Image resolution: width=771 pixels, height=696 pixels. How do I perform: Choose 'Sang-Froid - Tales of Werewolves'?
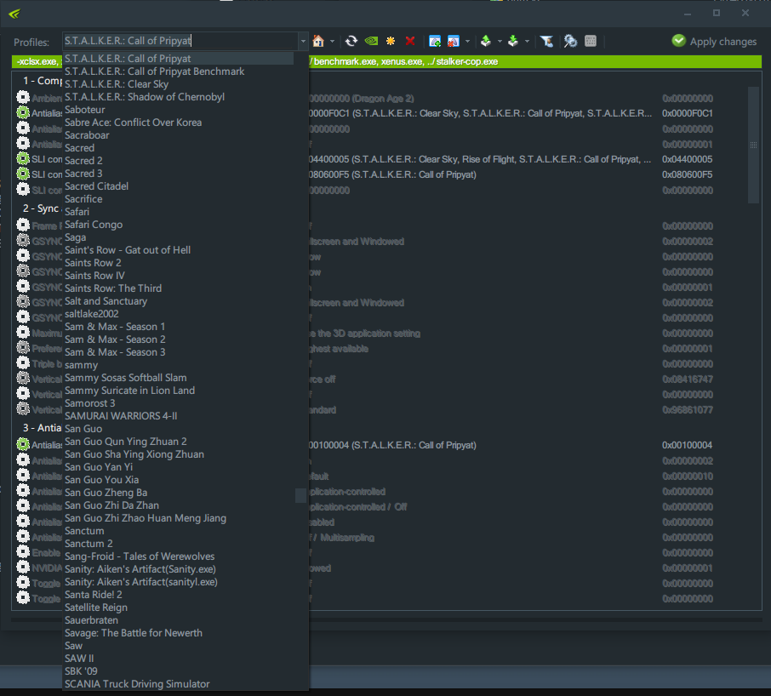click(140, 556)
